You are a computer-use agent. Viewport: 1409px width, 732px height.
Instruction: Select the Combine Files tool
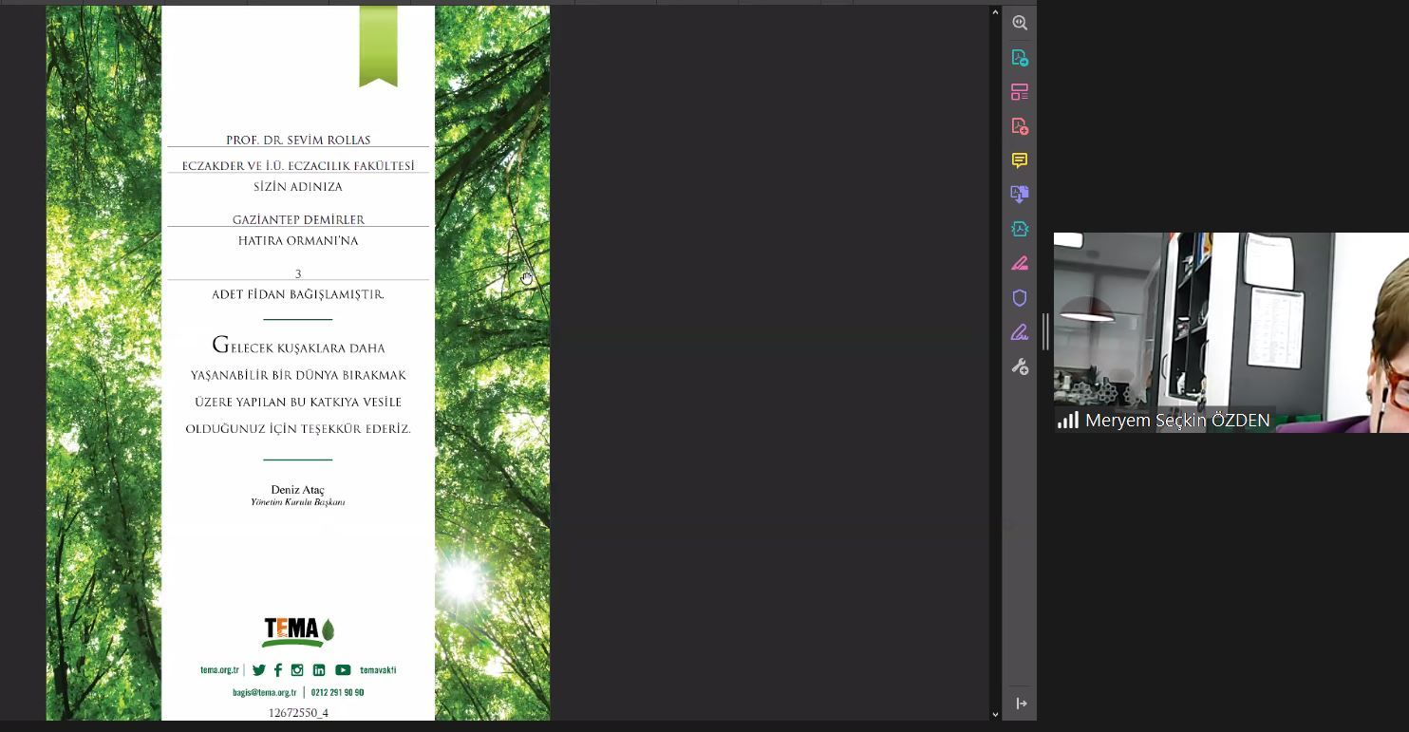pyautogui.click(x=1020, y=195)
